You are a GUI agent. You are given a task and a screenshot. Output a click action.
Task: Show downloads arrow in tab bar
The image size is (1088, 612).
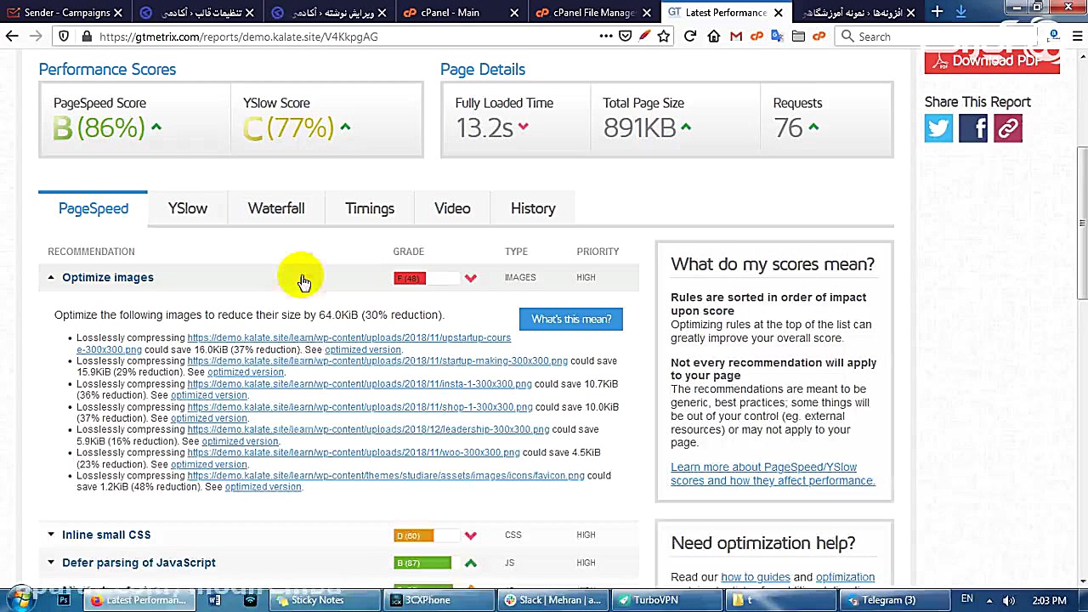tap(960, 12)
